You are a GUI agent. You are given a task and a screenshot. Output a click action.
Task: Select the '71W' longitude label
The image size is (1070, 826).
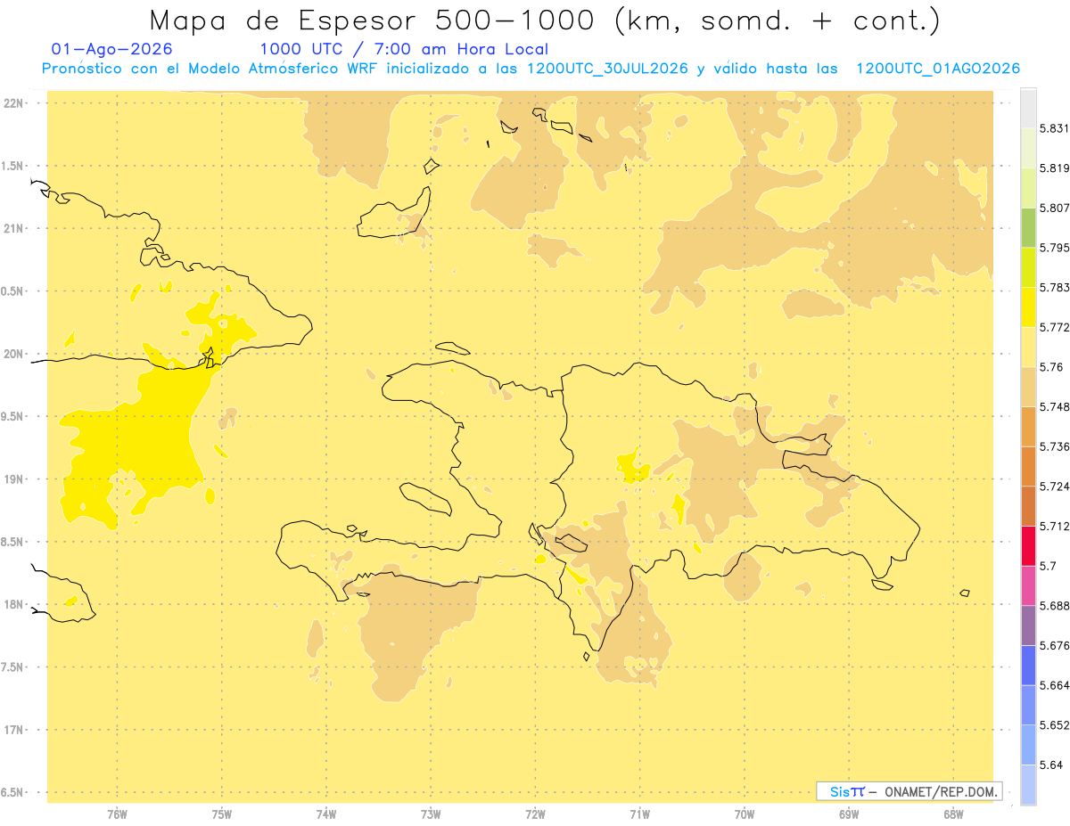pos(639,814)
